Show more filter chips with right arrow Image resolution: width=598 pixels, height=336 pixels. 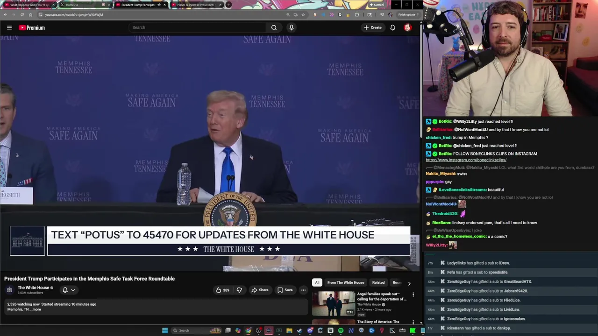coord(409,283)
